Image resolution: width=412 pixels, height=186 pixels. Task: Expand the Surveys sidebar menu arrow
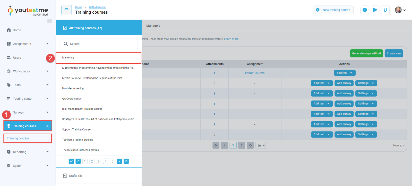pyautogui.click(x=47, y=112)
